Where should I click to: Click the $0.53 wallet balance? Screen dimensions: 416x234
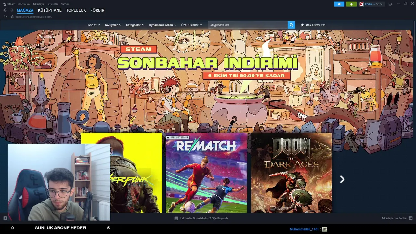coord(380,4)
